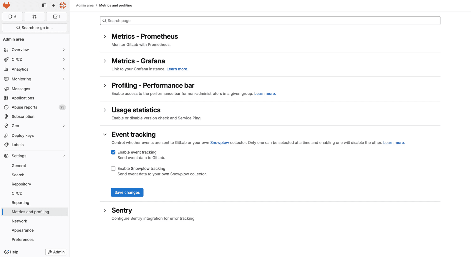This screenshot has height=264, width=471.
Task: Open the Snowplow link
Action: pos(220,143)
